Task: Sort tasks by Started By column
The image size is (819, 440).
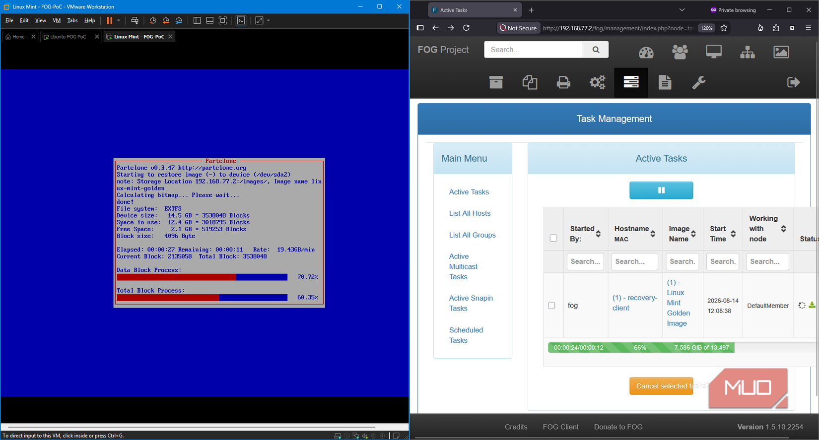Action: pyautogui.click(x=586, y=234)
